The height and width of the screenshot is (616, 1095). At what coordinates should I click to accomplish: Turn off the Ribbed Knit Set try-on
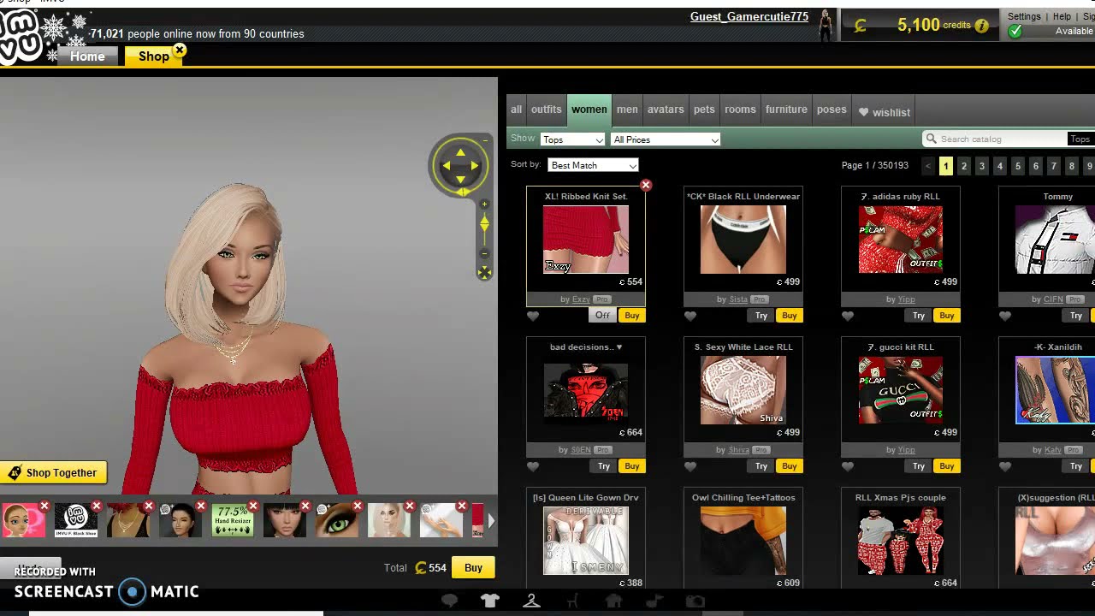pos(602,316)
